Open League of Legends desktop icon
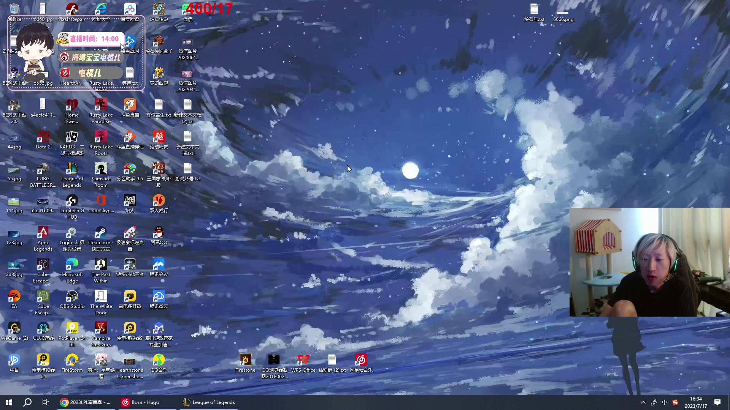 pyautogui.click(x=72, y=175)
